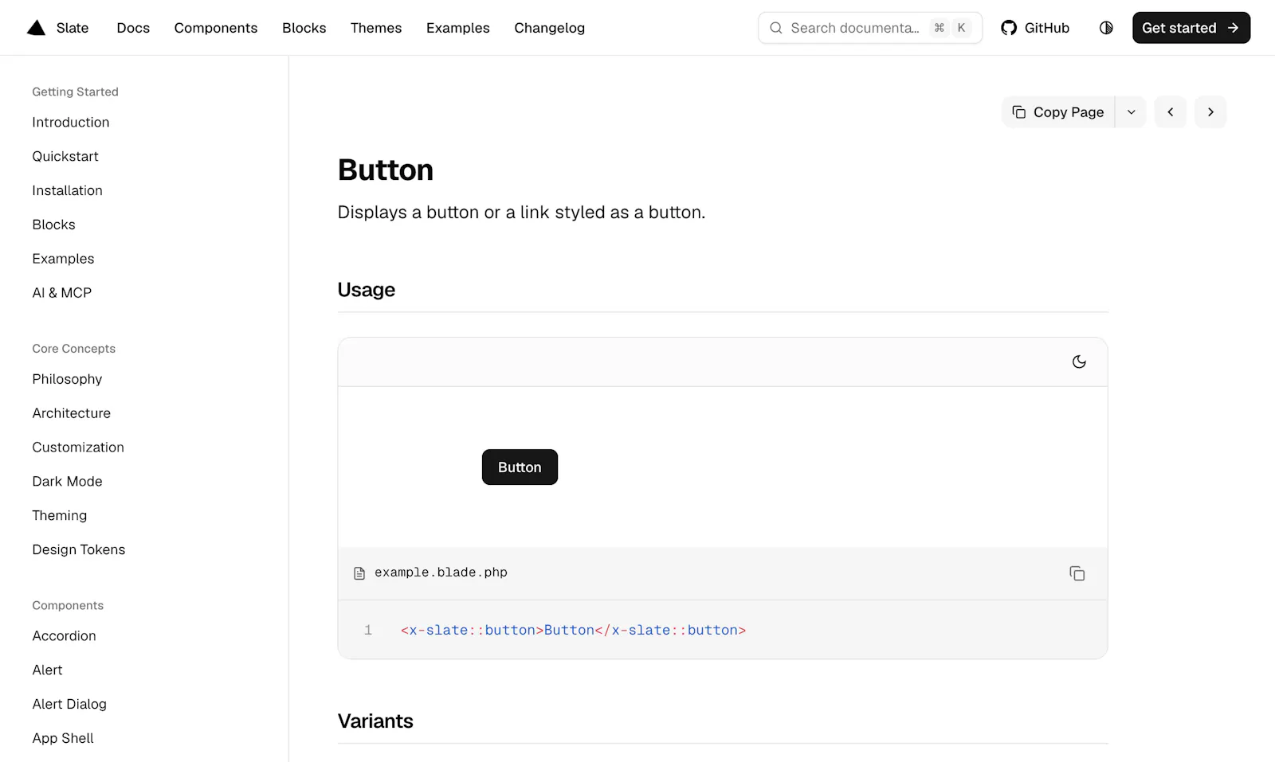
Task: Click the Core Concepts sidebar section label
Action: (x=74, y=350)
